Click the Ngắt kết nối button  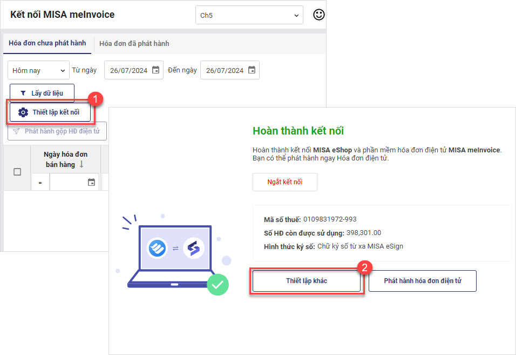(285, 182)
